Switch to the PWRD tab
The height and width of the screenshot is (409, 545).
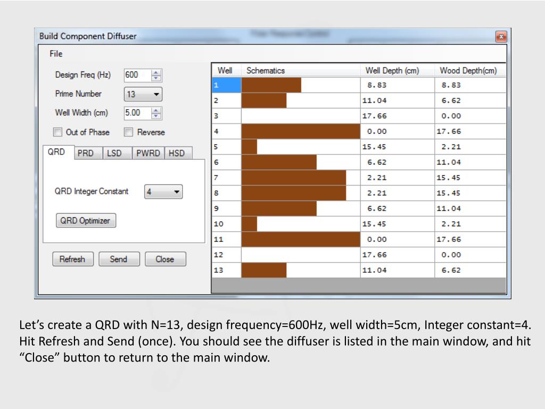click(148, 153)
